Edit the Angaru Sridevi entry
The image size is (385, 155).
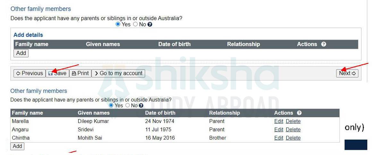click(278, 130)
